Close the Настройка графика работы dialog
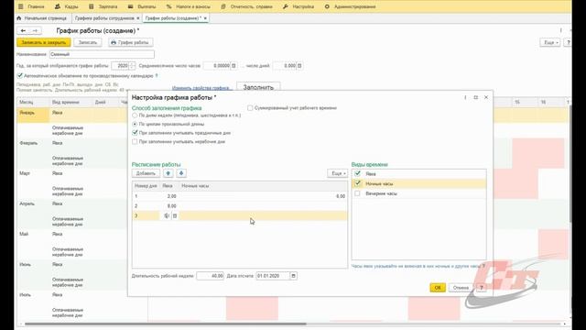The width and height of the screenshot is (586, 330). coord(486,97)
